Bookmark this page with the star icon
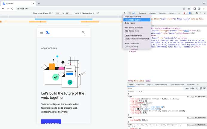Viewport: 207px width, 129px height. tap(189, 9)
